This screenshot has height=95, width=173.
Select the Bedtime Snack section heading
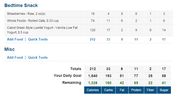coord(21,5)
